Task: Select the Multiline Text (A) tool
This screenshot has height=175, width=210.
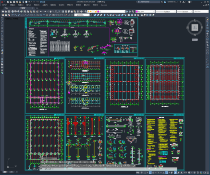Action: pos(2,70)
